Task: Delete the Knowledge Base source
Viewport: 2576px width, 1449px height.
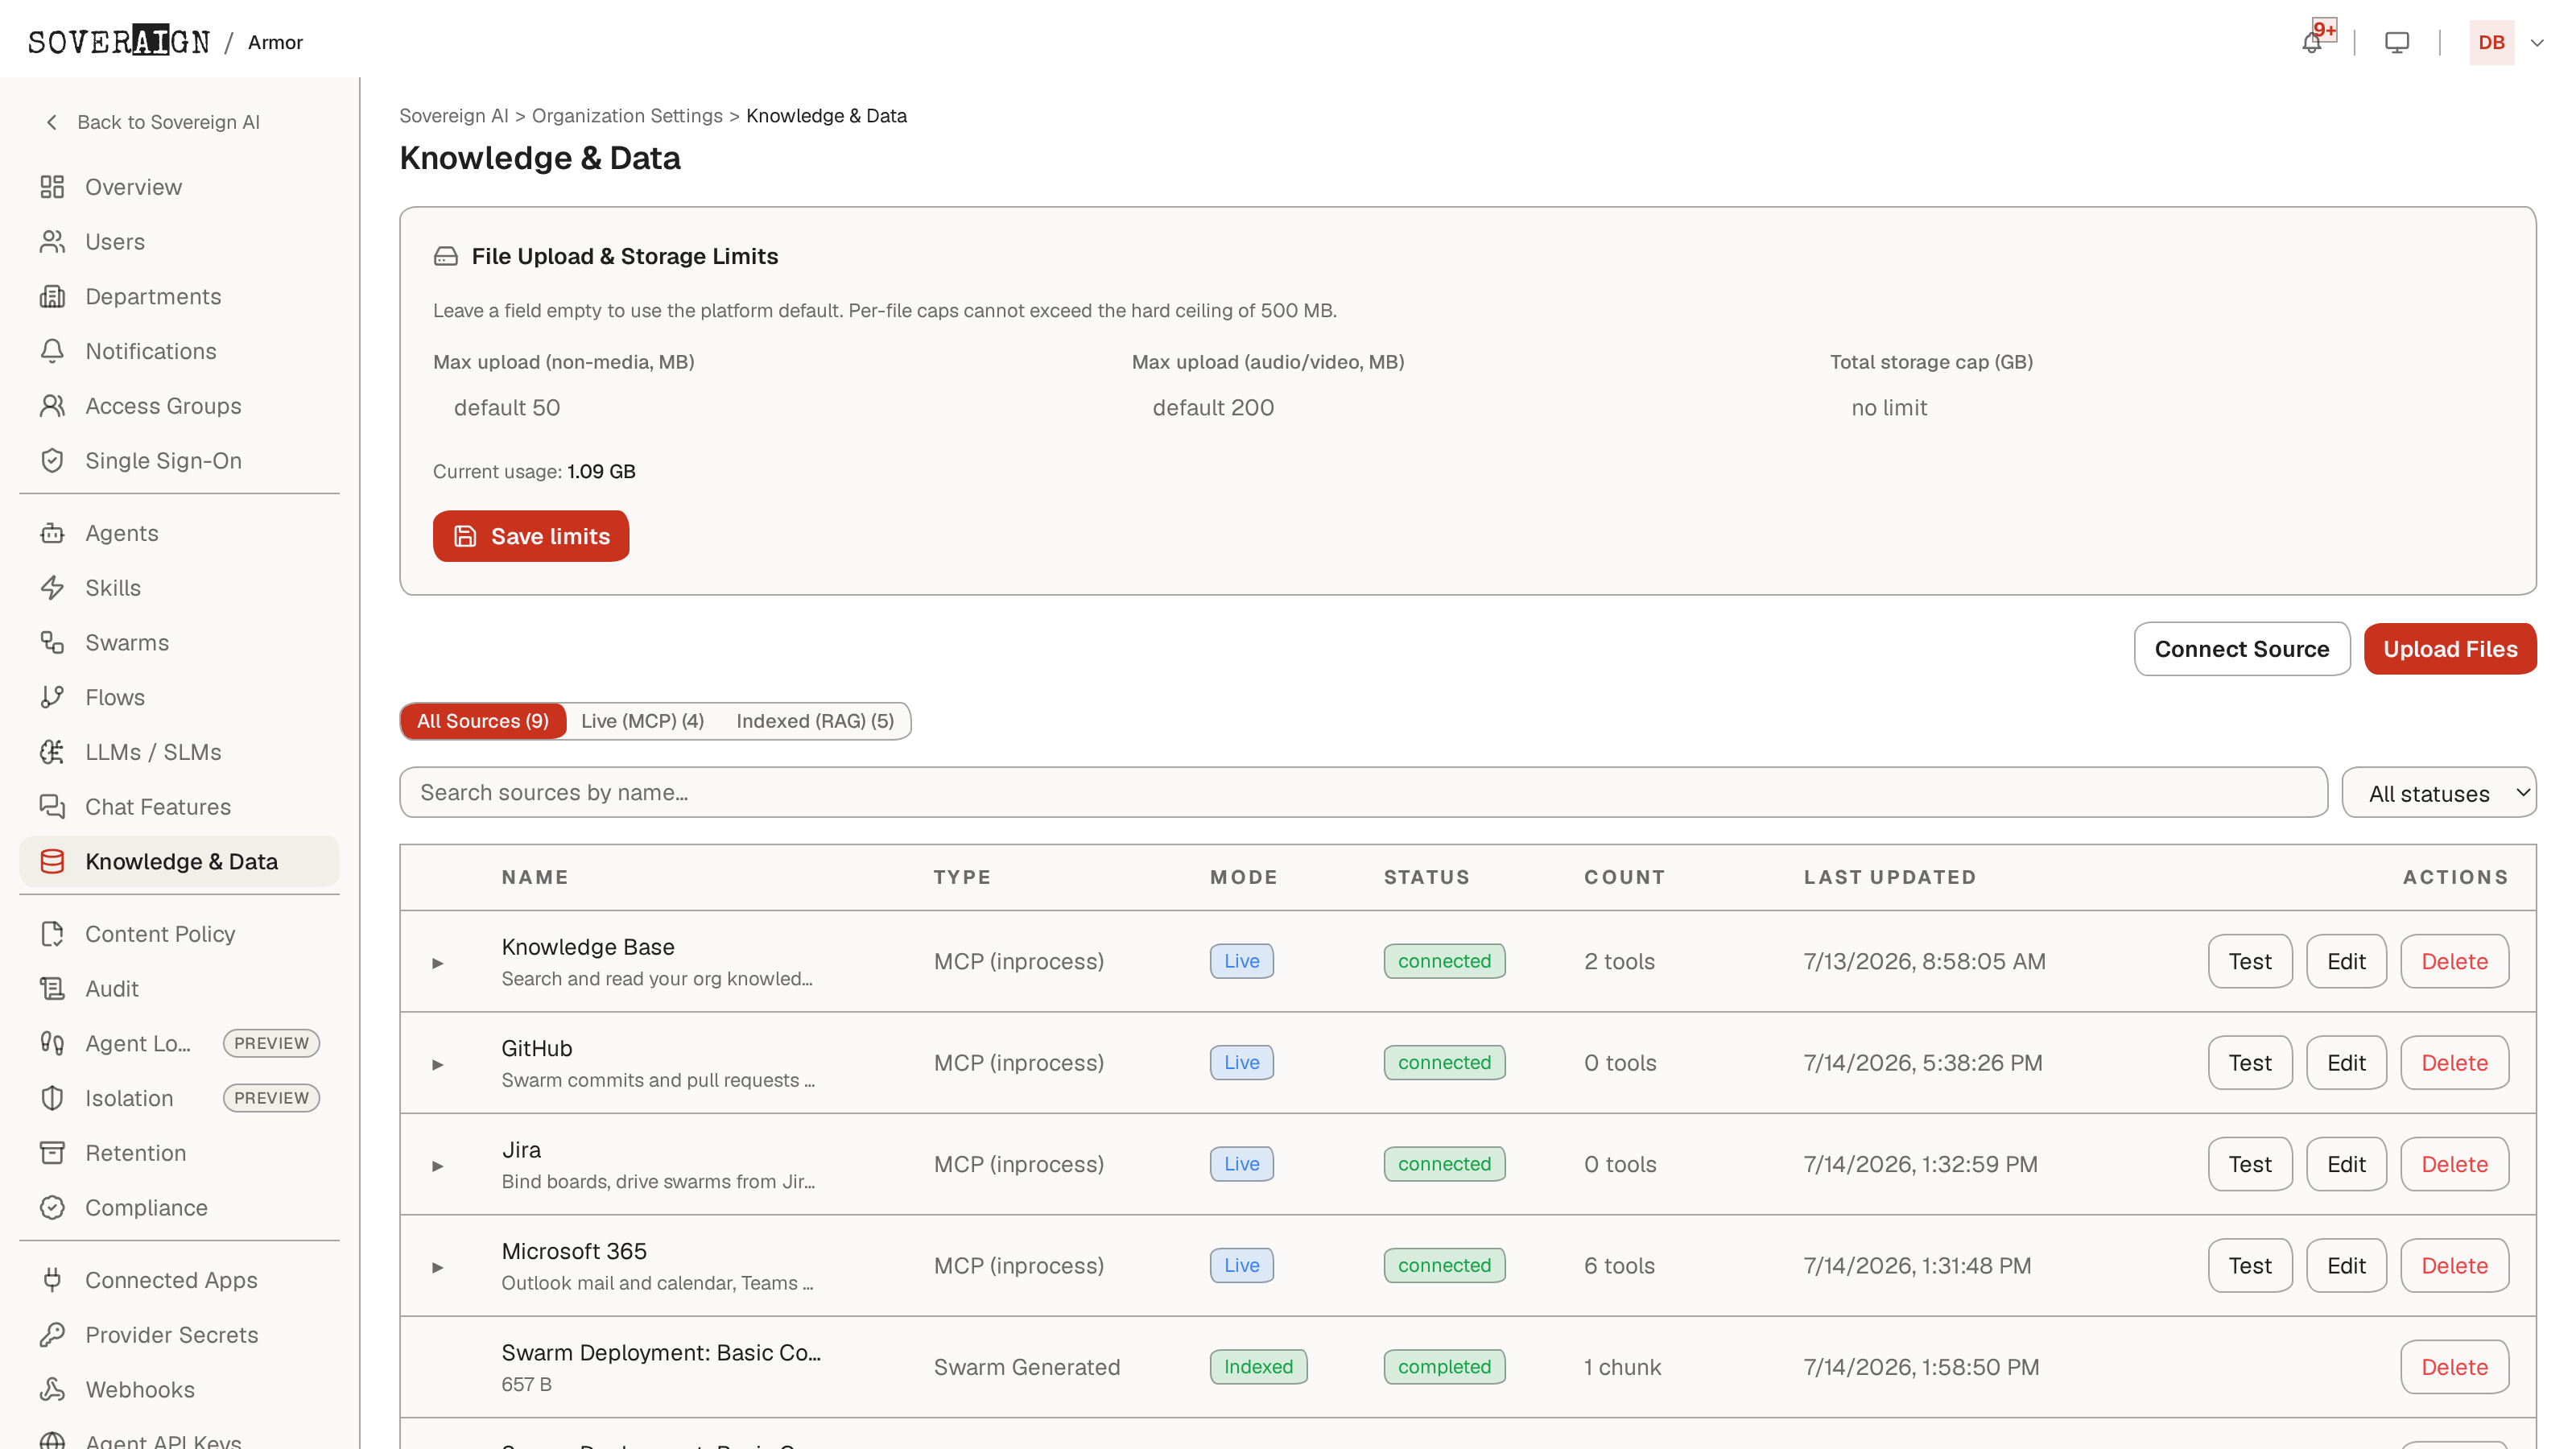Action: pos(2454,961)
